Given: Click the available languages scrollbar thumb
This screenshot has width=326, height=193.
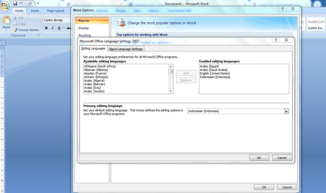Looking at the screenshot, I should (x=171, y=71).
